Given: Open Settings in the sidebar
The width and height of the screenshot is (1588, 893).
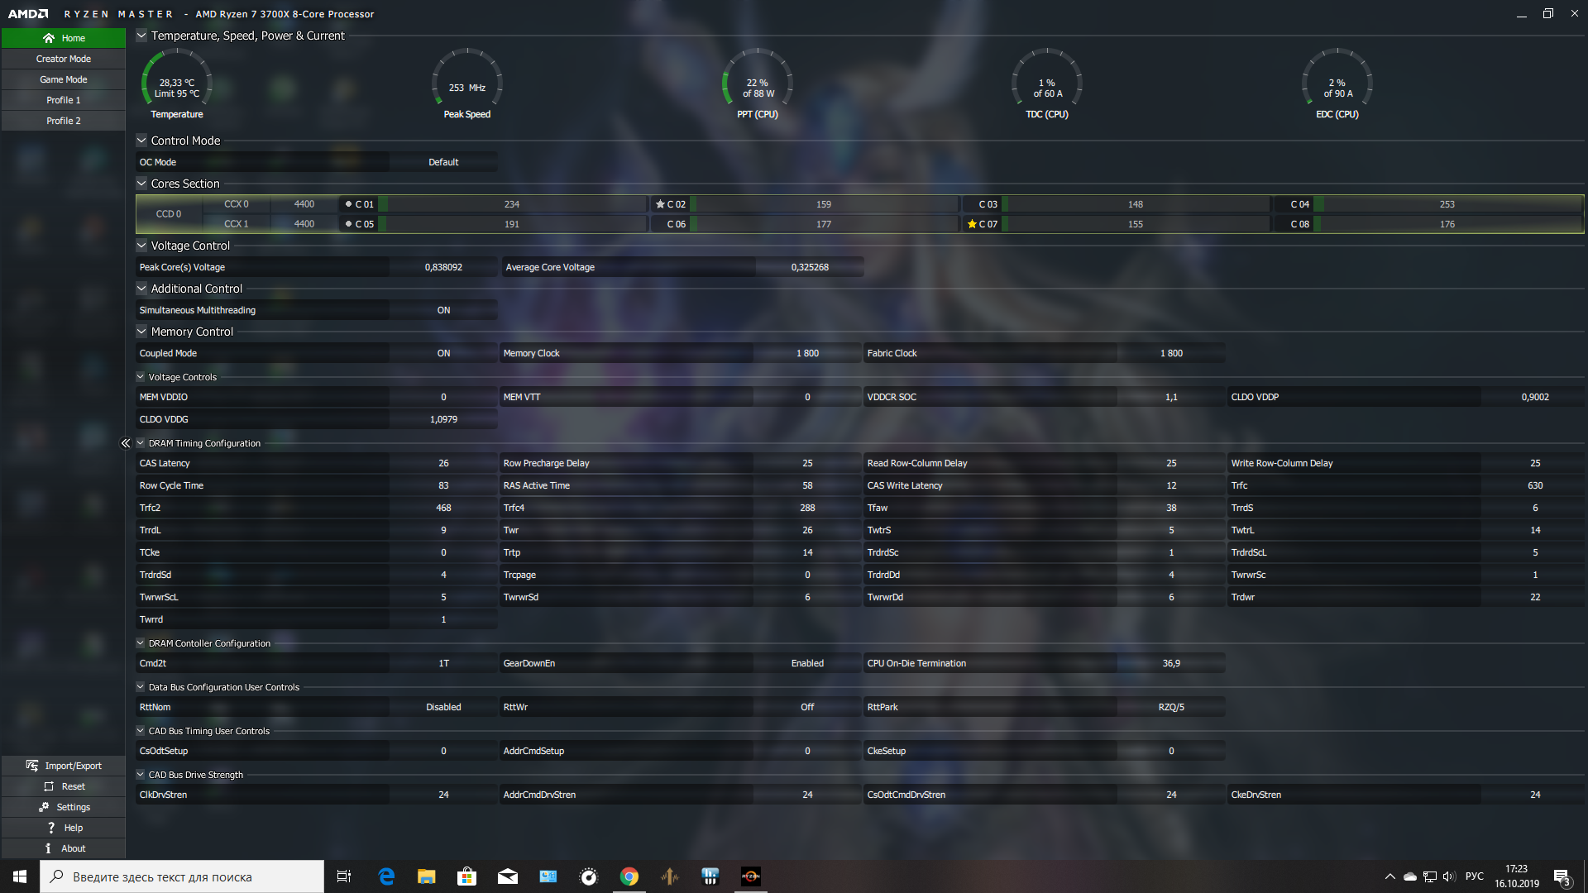Looking at the screenshot, I should click(x=64, y=807).
